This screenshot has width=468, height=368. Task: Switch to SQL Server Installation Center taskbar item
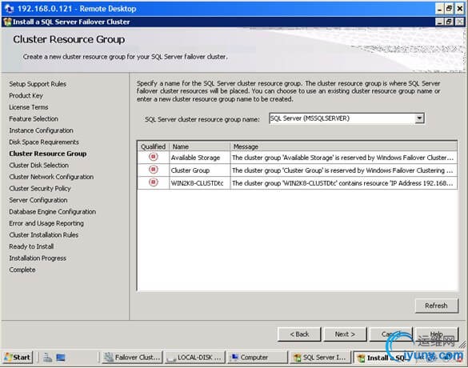click(320, 357)
